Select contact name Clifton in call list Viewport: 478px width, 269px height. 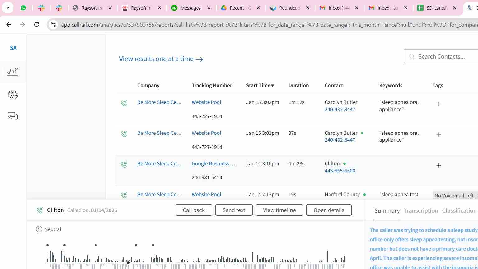click(x=332, y=163)
